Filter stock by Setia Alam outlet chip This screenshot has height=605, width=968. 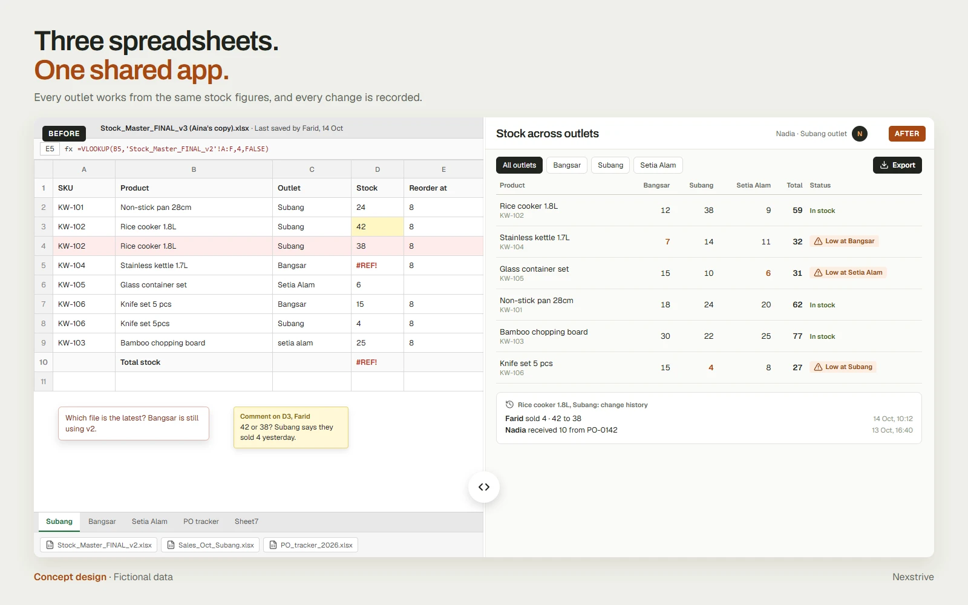[658, 165]
